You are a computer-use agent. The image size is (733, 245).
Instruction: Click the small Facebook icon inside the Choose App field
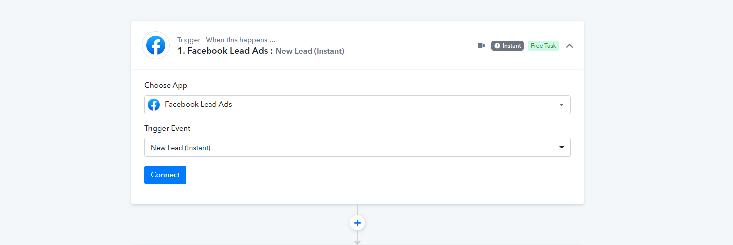click(154, 105)
